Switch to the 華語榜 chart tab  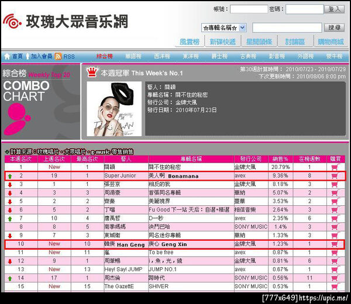(133, 56)
